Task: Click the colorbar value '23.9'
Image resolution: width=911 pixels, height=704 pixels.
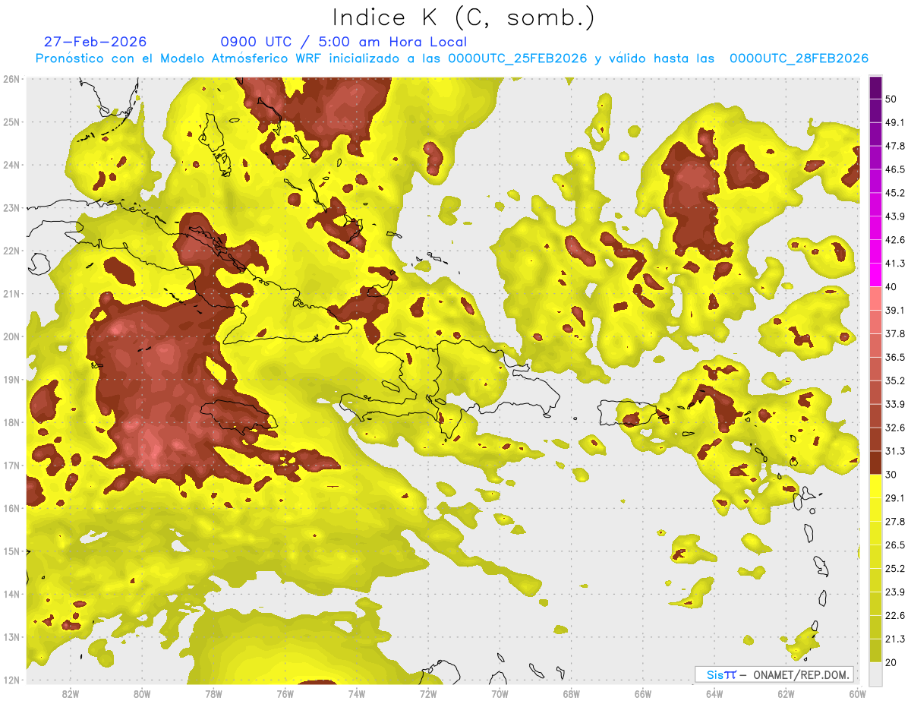Action: (894, 592)
